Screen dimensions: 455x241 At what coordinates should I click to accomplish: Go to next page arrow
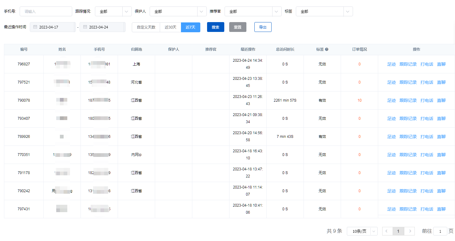pyautogui.click(x=410, y=231)
